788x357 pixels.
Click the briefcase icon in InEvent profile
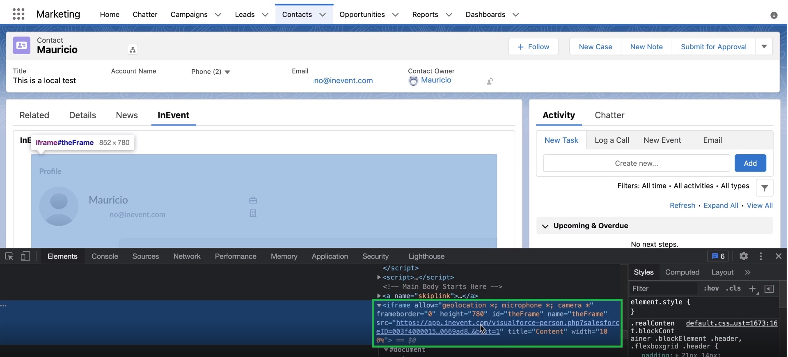[x=253, y=200]
